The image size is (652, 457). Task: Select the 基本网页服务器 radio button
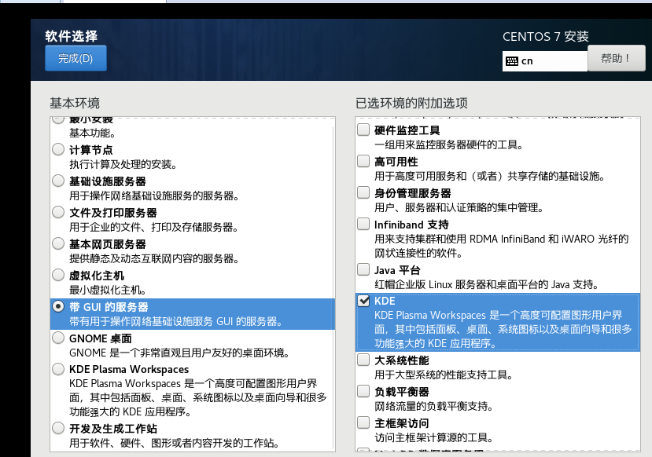click(x=58, y=243)
